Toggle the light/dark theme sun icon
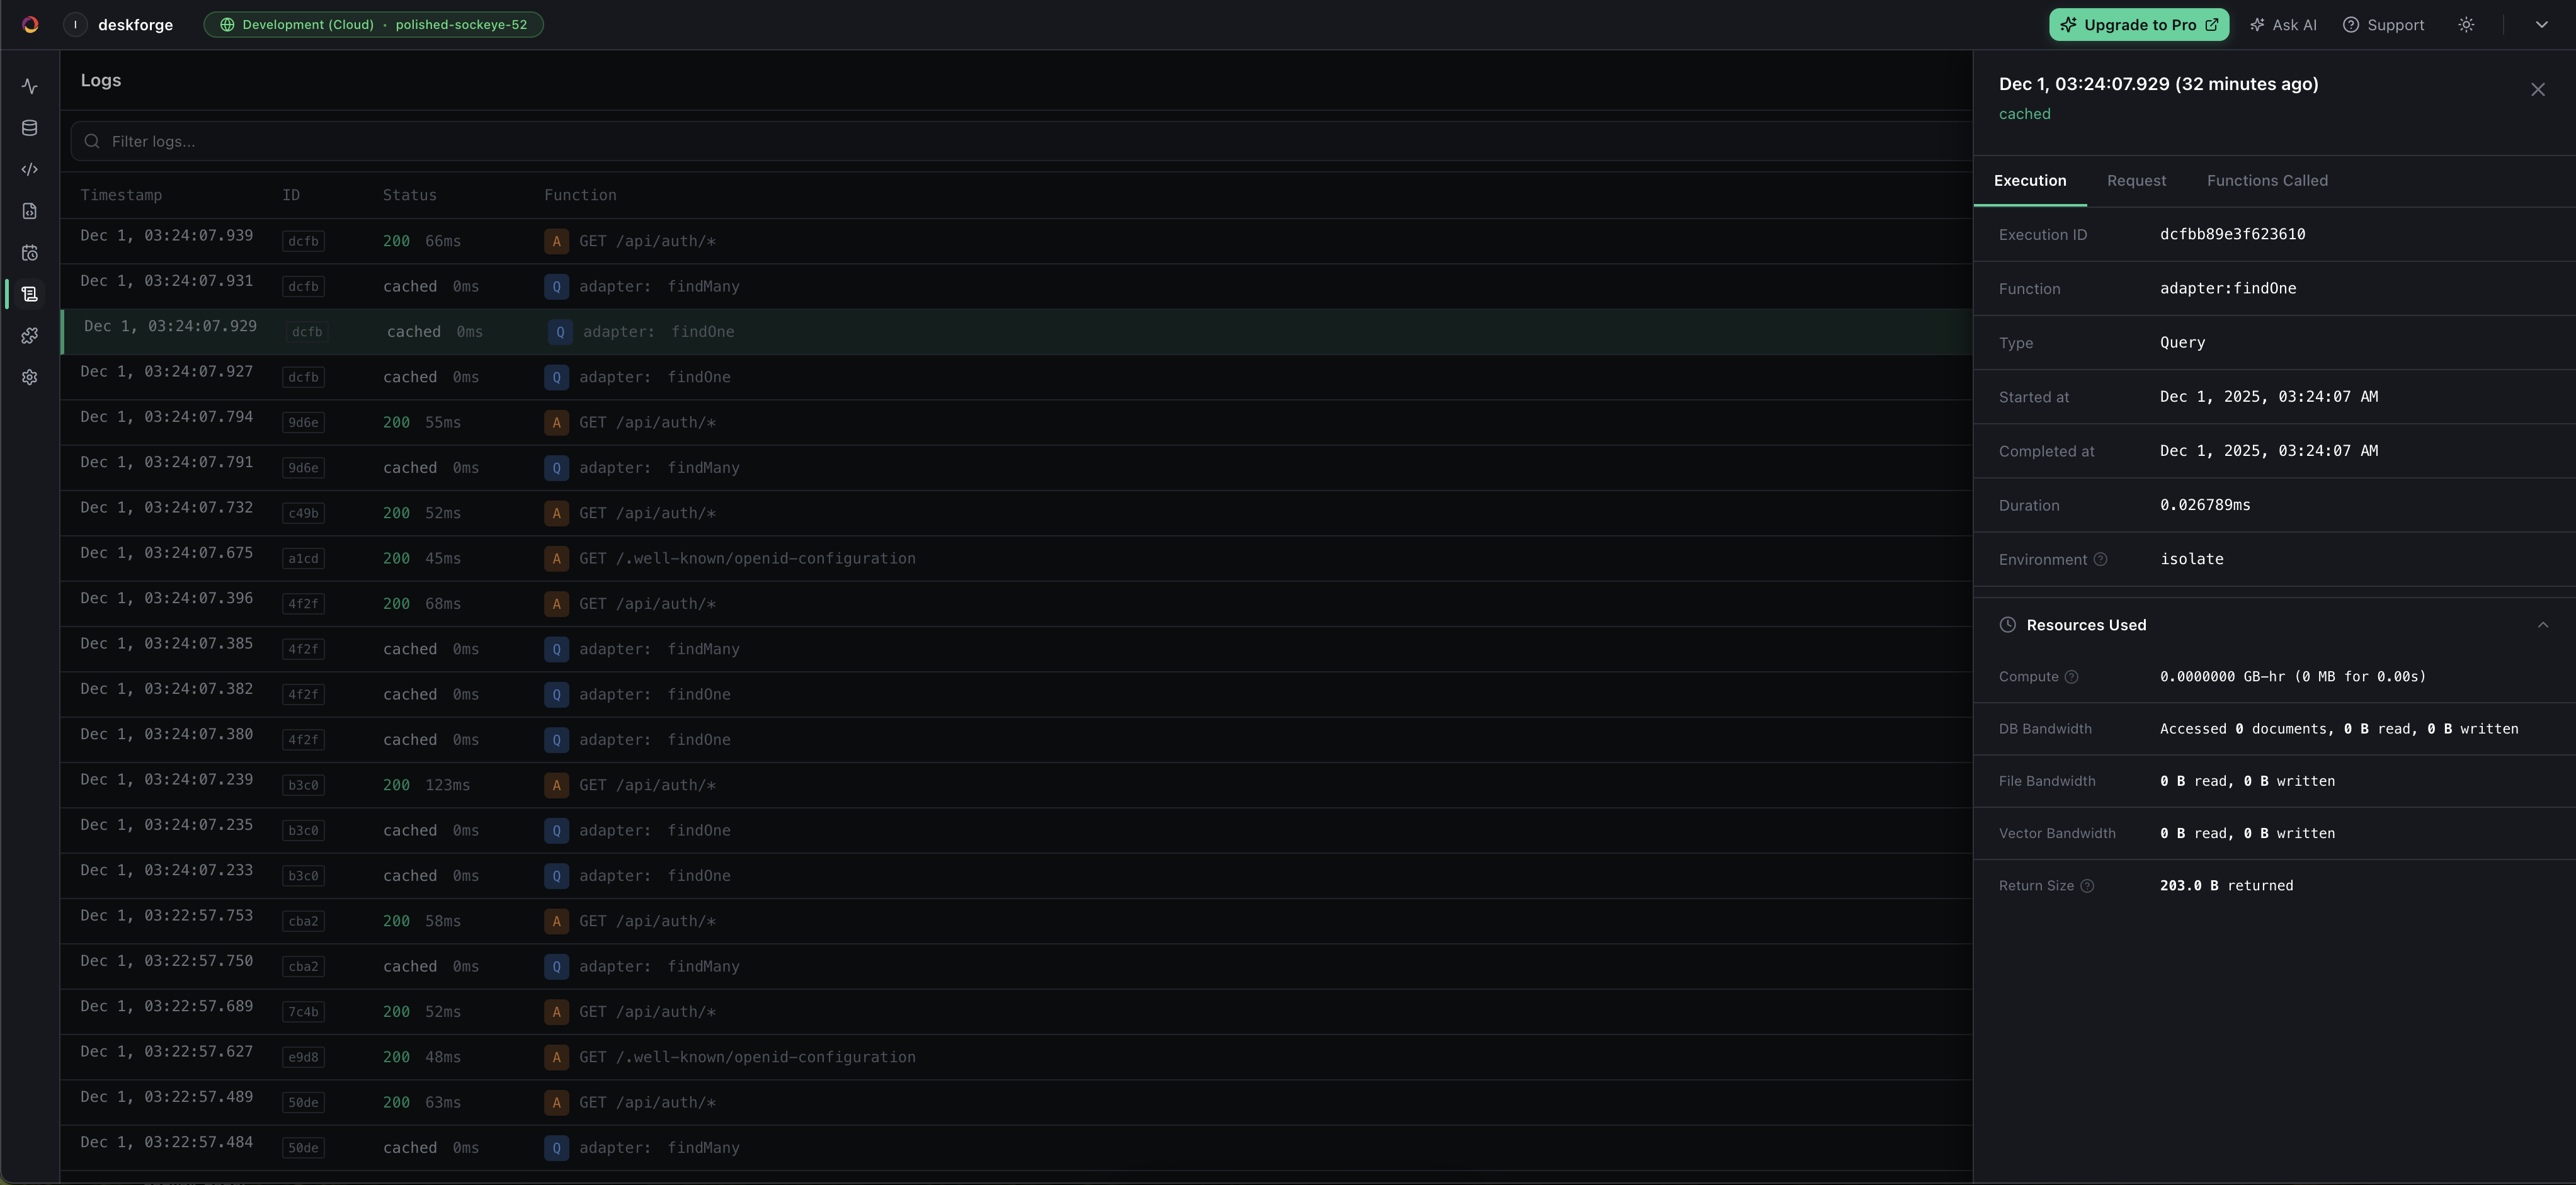The width and height of the screenshot is (2576, 1185). (2466, 25)
